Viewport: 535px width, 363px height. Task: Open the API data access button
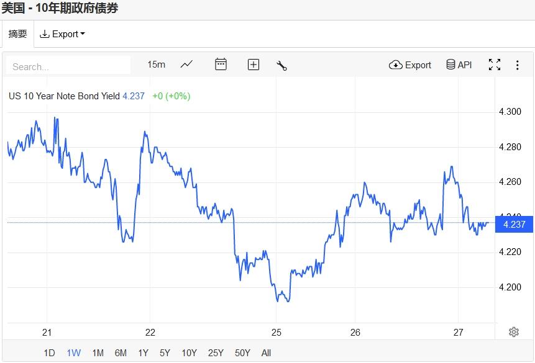click(x=459, y=65)
